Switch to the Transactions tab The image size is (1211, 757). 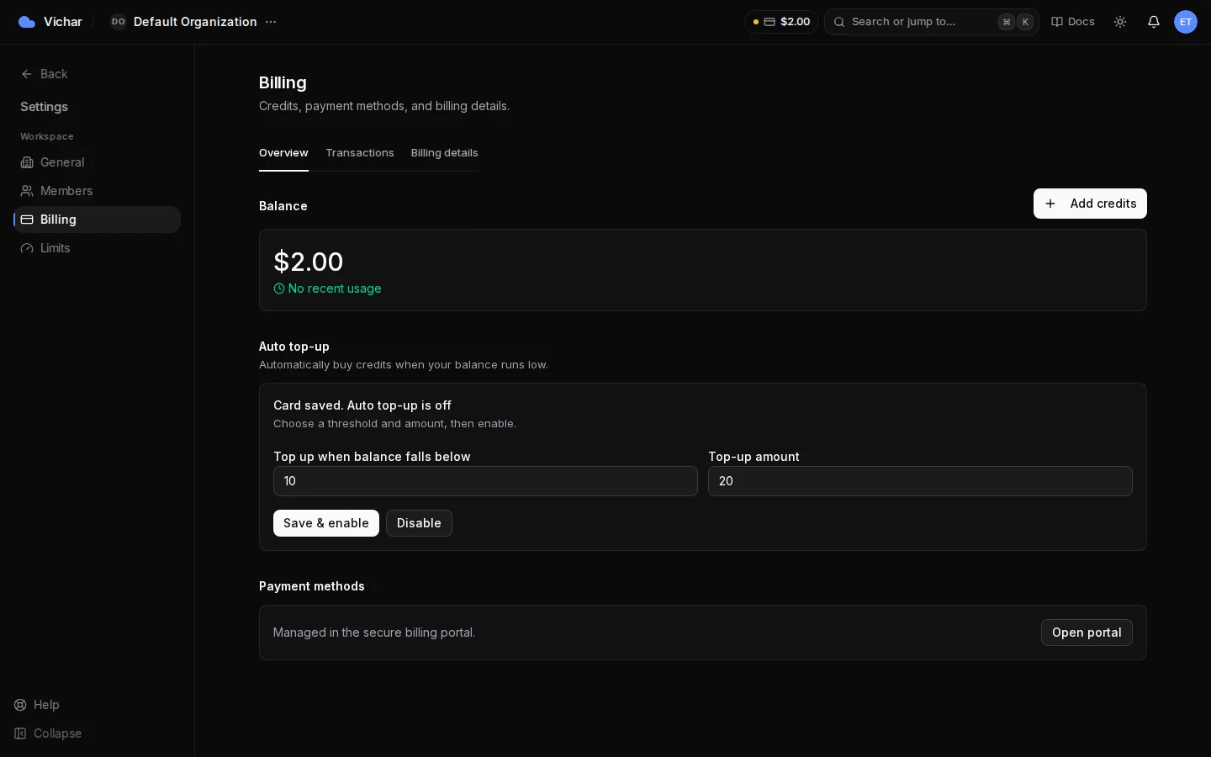[x=360, y=153]
